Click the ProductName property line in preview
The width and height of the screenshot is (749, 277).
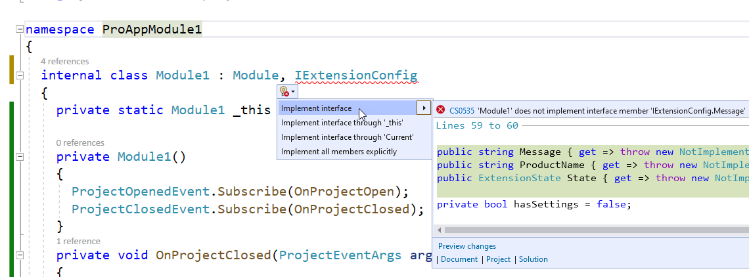click(x=593, y=165)
